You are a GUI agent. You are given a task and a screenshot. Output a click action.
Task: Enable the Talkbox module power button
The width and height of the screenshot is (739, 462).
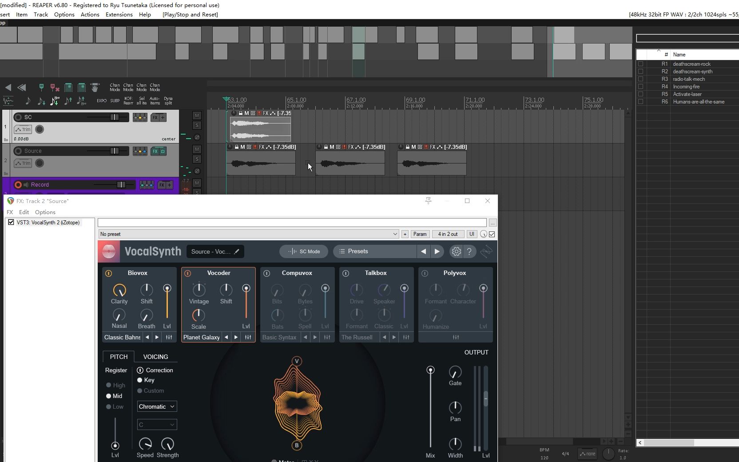click(346, 273)
